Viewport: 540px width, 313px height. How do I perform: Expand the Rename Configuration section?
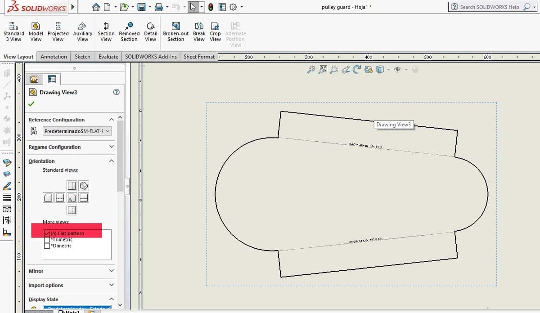(x=112, y=147)
